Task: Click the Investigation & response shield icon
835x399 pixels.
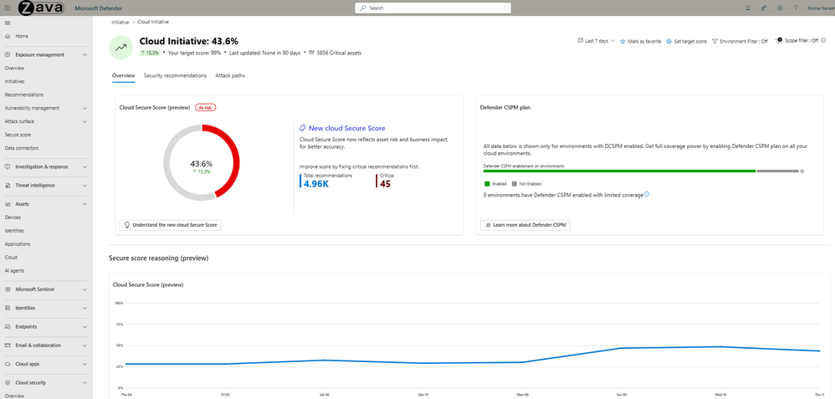Action: pos(8,166)
